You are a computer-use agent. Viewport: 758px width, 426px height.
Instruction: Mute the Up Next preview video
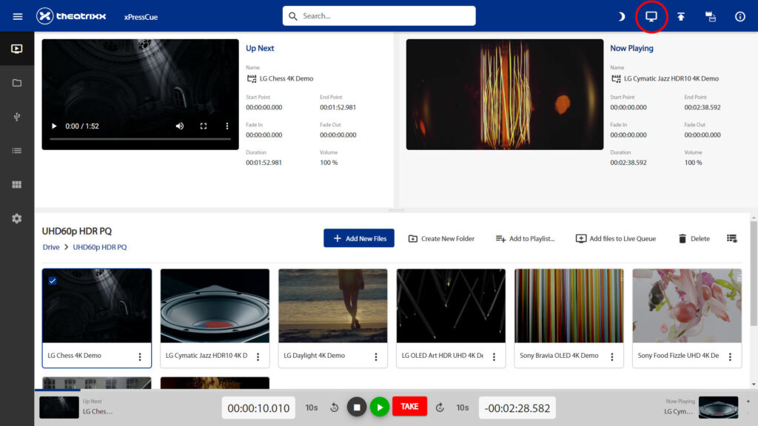pyautogui.click(x=180, y=126)
